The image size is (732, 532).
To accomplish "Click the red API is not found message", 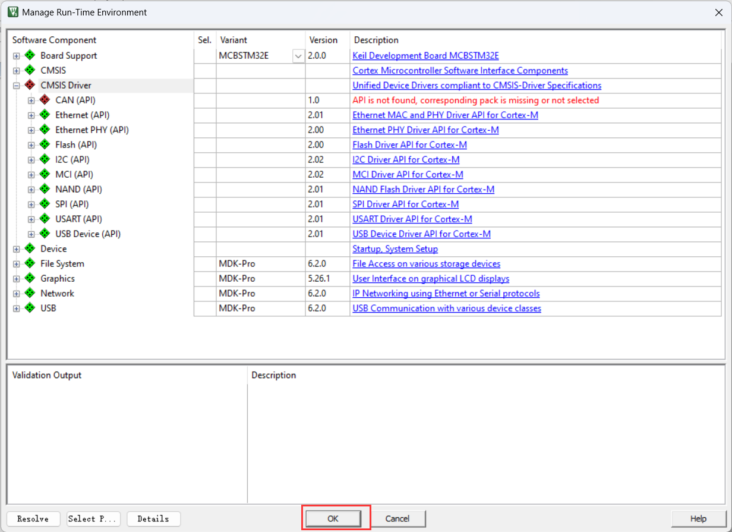I will (476, 100).
